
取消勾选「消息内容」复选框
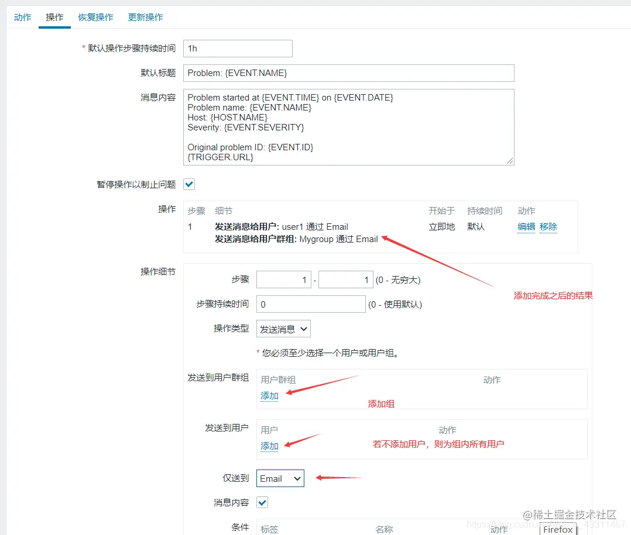pos(261,502)
